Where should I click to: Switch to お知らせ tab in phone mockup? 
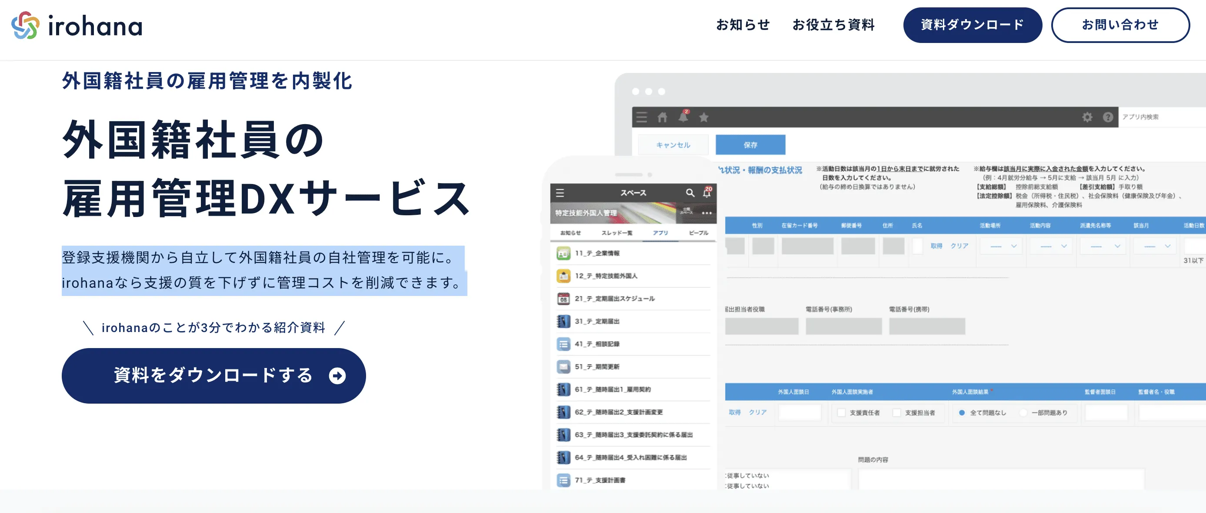[x=570, y=233]
